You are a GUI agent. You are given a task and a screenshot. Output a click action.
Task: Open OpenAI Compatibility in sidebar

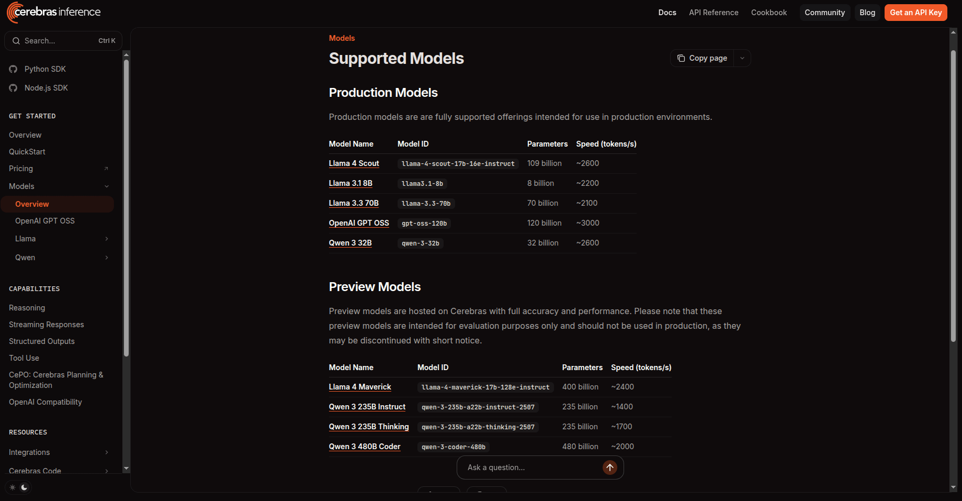(x=46, y=402)
